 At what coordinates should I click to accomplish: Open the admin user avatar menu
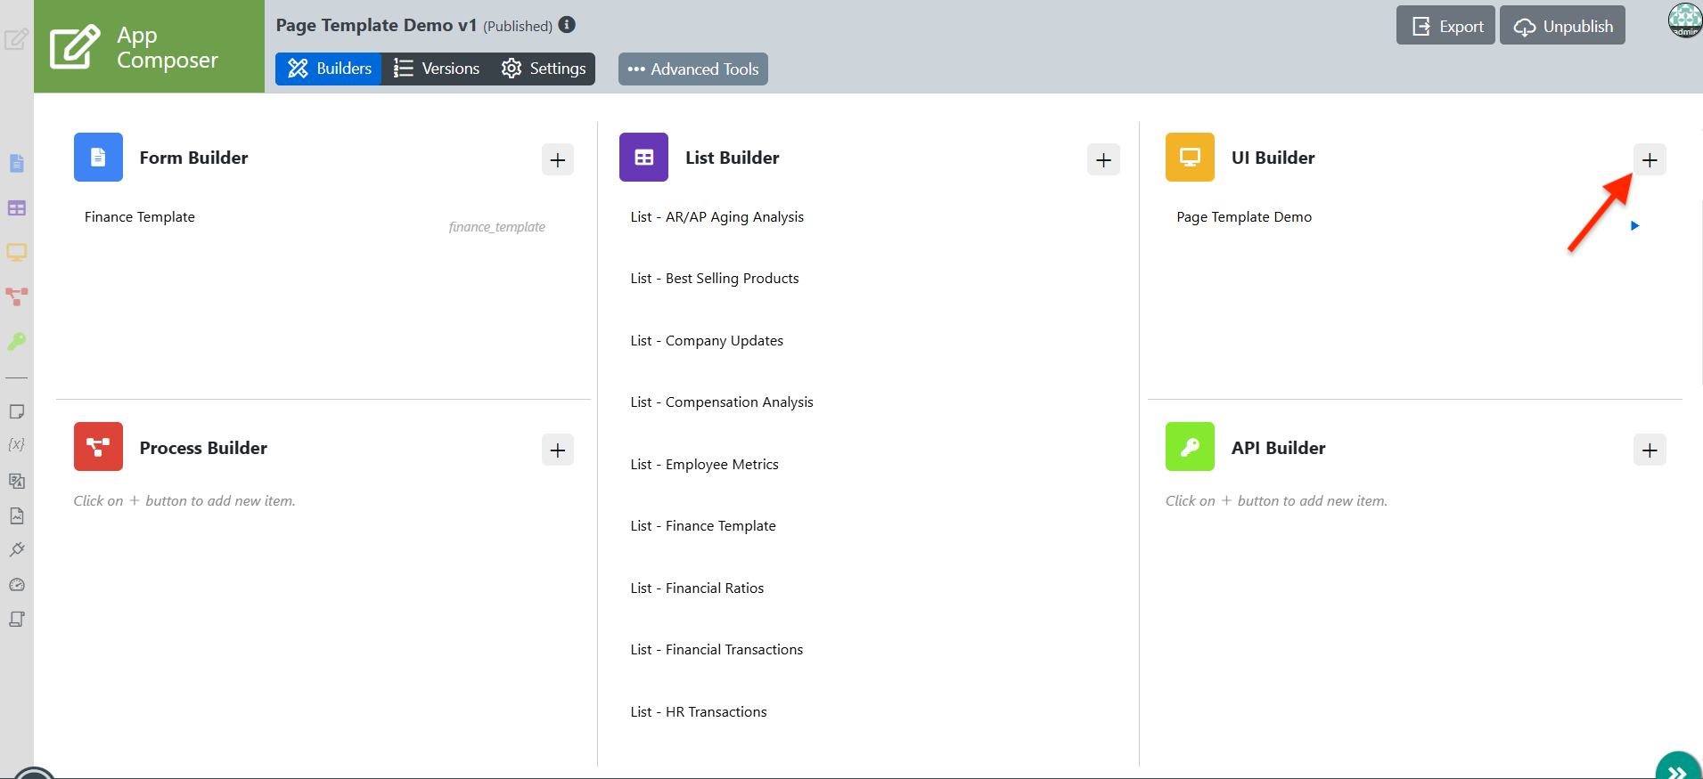point(1684,20)
